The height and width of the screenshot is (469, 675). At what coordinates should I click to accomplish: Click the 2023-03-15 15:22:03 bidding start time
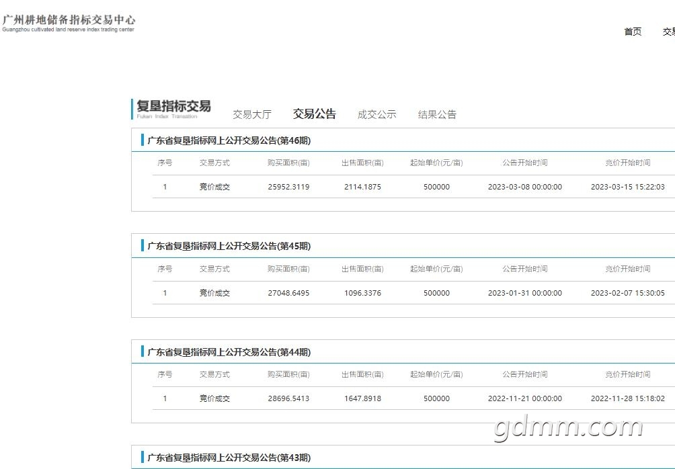(628, 187)
